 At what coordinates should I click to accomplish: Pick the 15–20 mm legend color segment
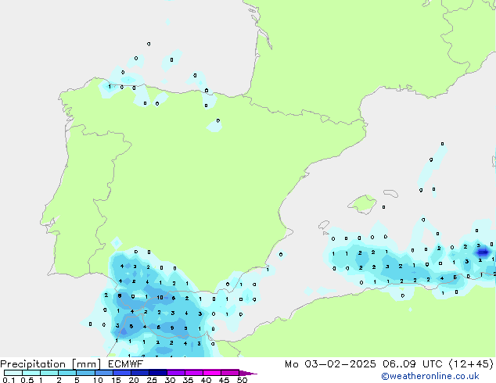[x=121, y=373]
